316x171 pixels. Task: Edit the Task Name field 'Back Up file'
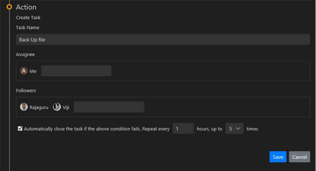click(163, 39)
